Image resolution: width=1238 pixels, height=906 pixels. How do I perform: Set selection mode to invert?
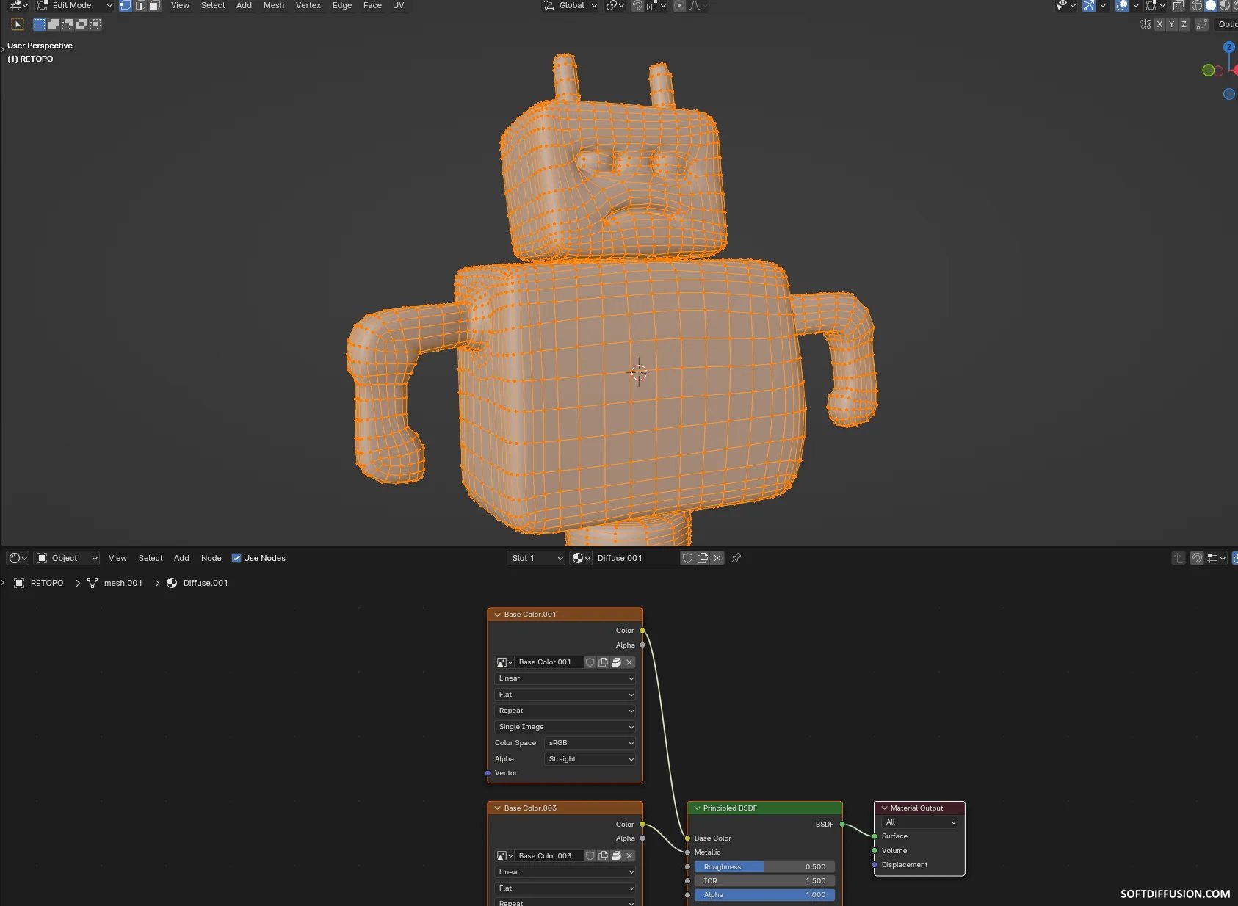pos(82,24)
